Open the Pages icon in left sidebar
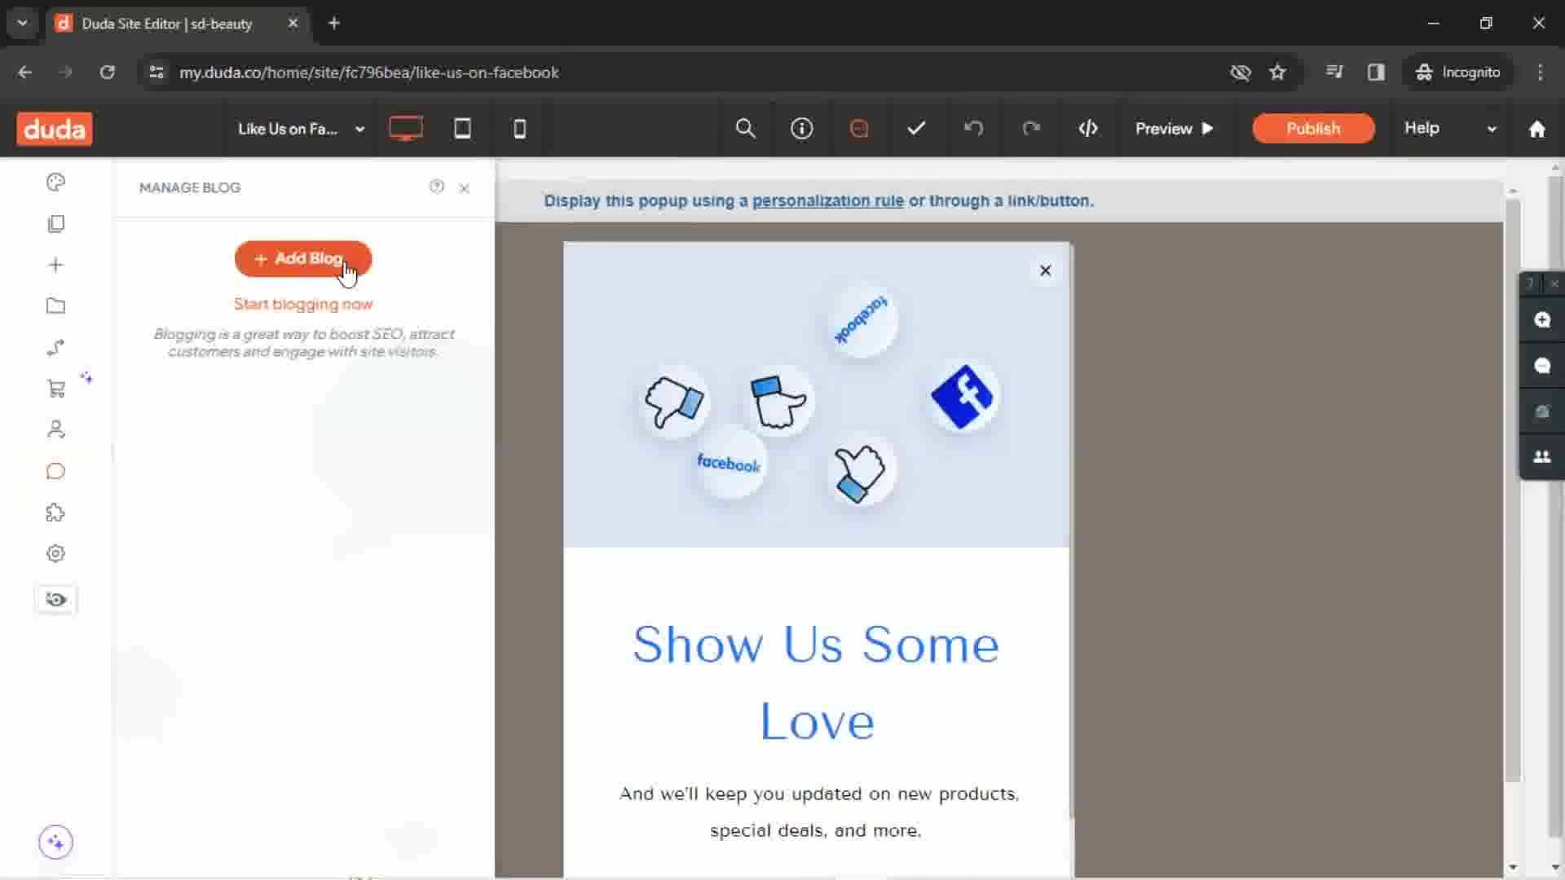Viewport: 1565px width, 880px height. click(x=55, y=224)
